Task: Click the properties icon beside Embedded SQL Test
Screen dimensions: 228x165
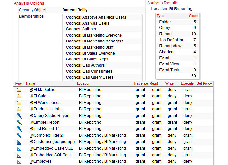Action: 31,155
